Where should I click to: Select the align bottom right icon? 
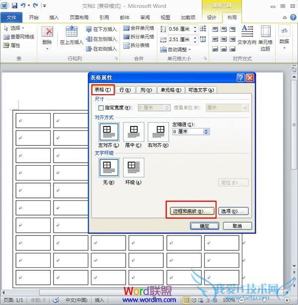tap(232, 49)
